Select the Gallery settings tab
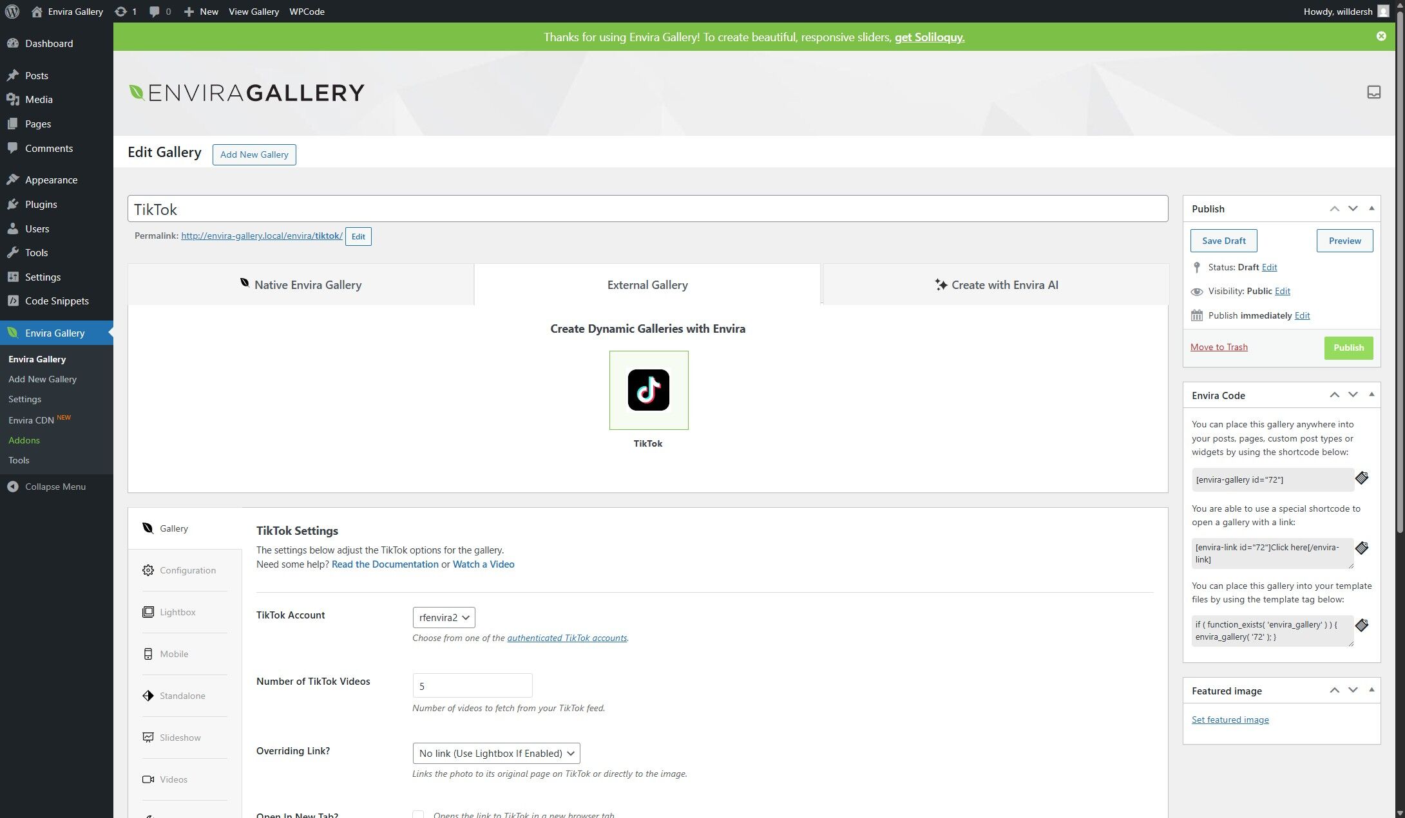This screenshot has width=1405, height=818. pyautogui.click(x=185, y=528)
